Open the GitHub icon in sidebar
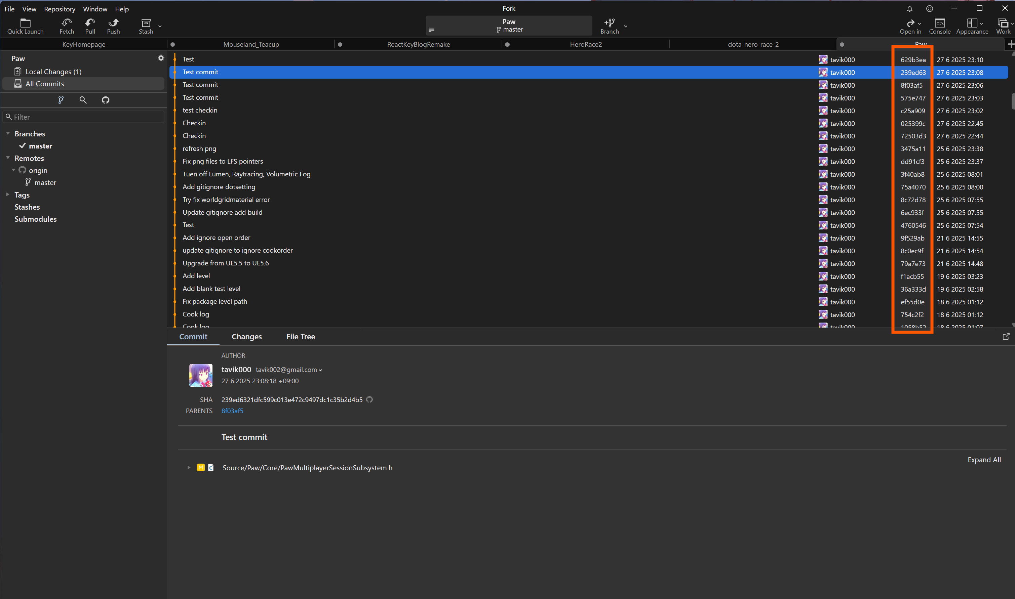This screenshot has width=1015, height=599. point(106,100)
